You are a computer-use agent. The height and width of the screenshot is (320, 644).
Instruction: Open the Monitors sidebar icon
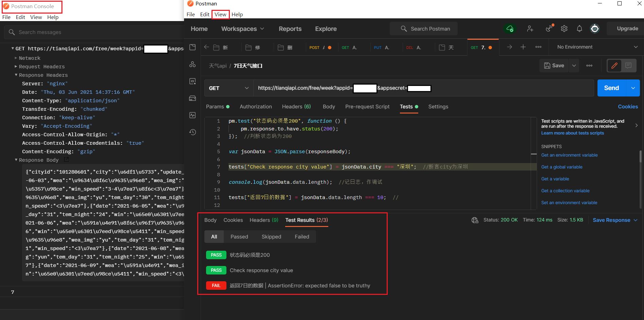tap(192, 115)
